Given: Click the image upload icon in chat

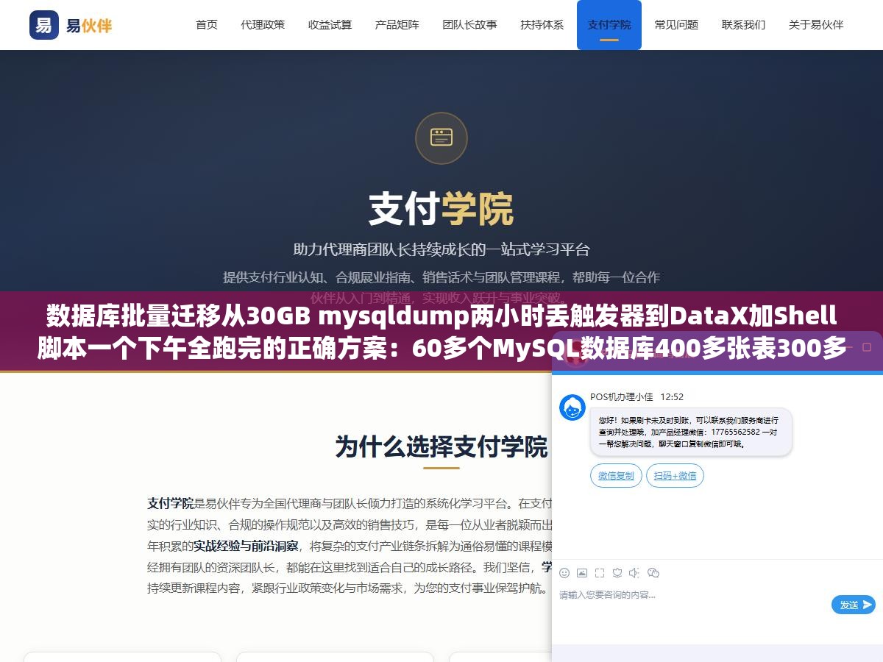Looking at the screenshot, I should coord(582,573).
